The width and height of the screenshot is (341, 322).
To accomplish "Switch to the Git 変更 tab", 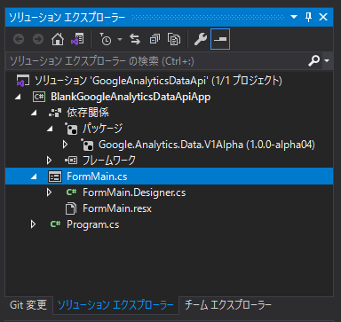I will (x=28, y=305).
